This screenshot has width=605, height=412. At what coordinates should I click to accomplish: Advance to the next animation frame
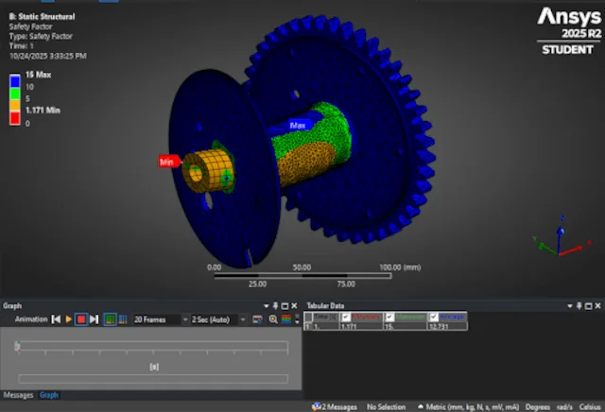coord(95,319)
